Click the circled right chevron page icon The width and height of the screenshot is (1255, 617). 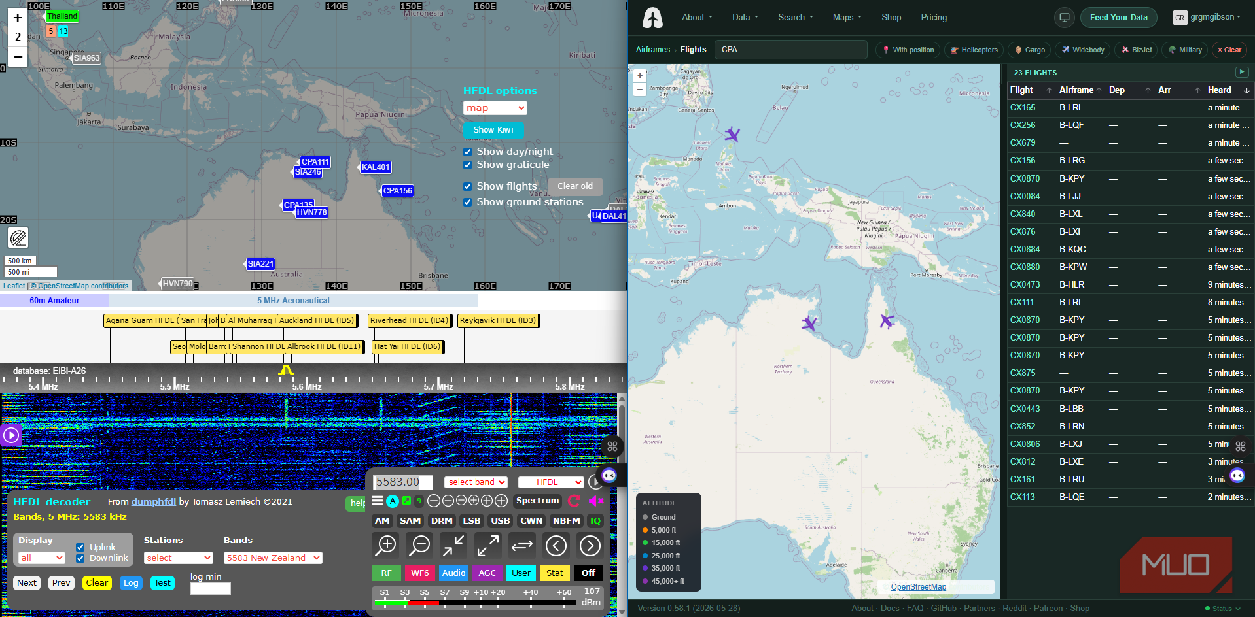click(590, 545)
